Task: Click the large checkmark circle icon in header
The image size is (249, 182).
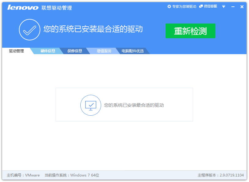Action: (30, 30)
